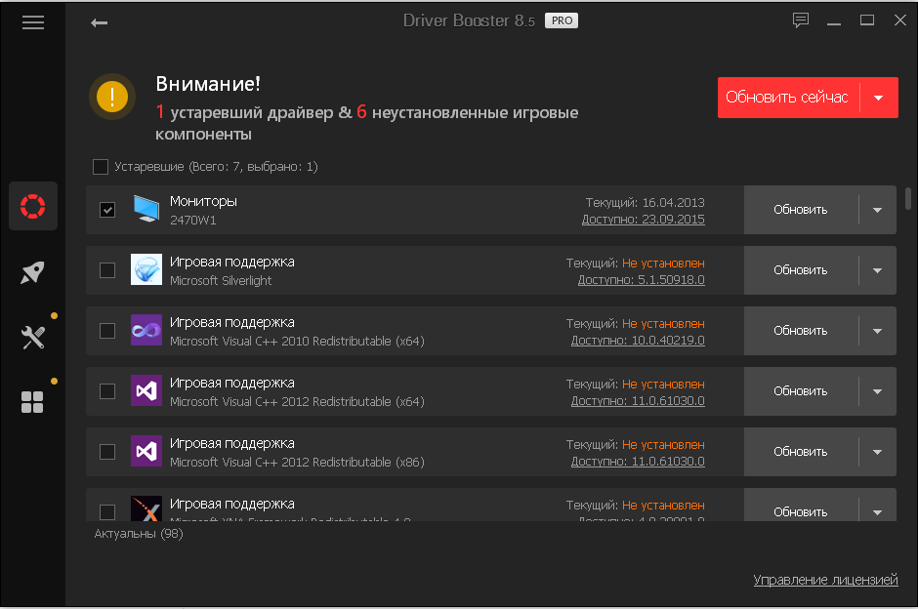Click the yellow warning exclamation icon

[x=112, y=97]
